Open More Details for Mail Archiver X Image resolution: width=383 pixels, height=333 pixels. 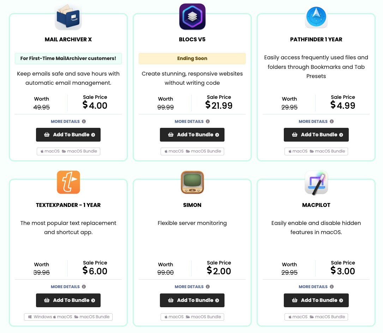coord(65,121)
